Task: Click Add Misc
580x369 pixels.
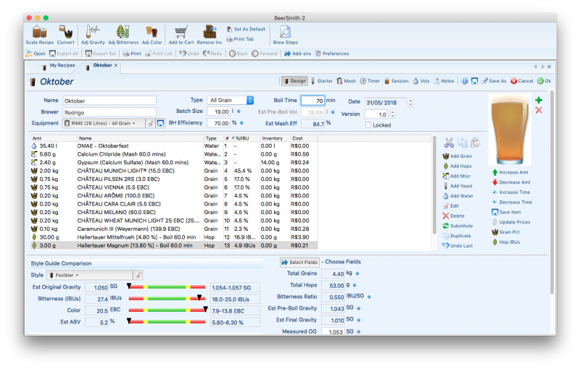Action: (x=457, y=176)
